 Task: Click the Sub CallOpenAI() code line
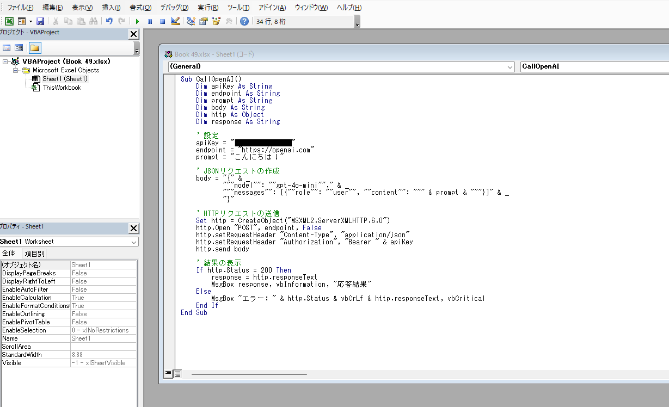click(x=211, y=79)
